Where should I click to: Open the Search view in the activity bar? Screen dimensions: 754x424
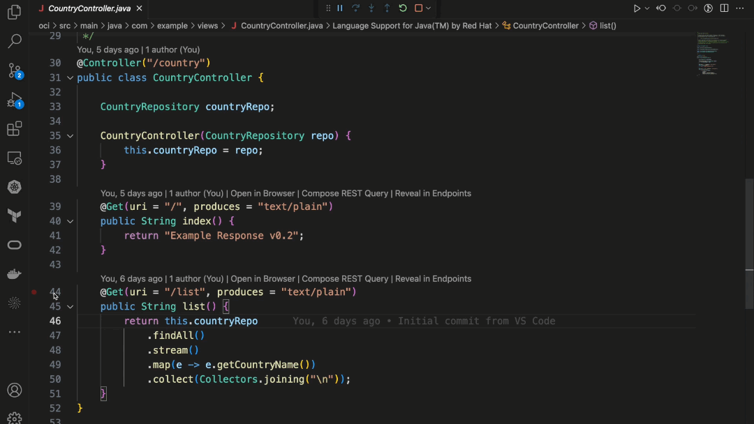[x=15, y=42]
